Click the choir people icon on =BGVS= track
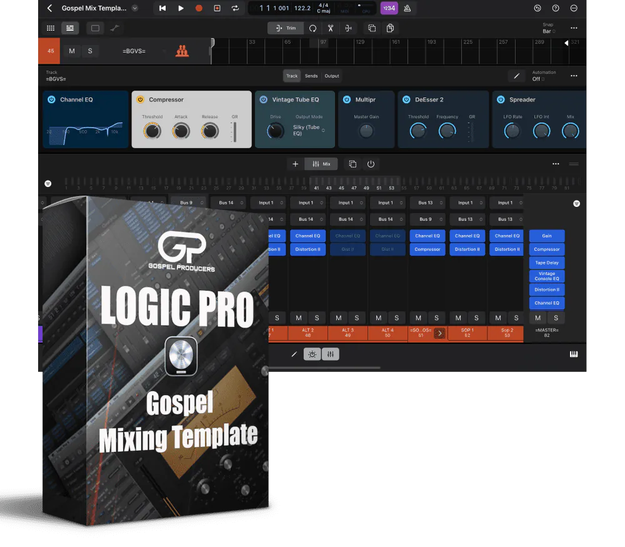Screen dimensions: 625x547 [x=182, y=51]
